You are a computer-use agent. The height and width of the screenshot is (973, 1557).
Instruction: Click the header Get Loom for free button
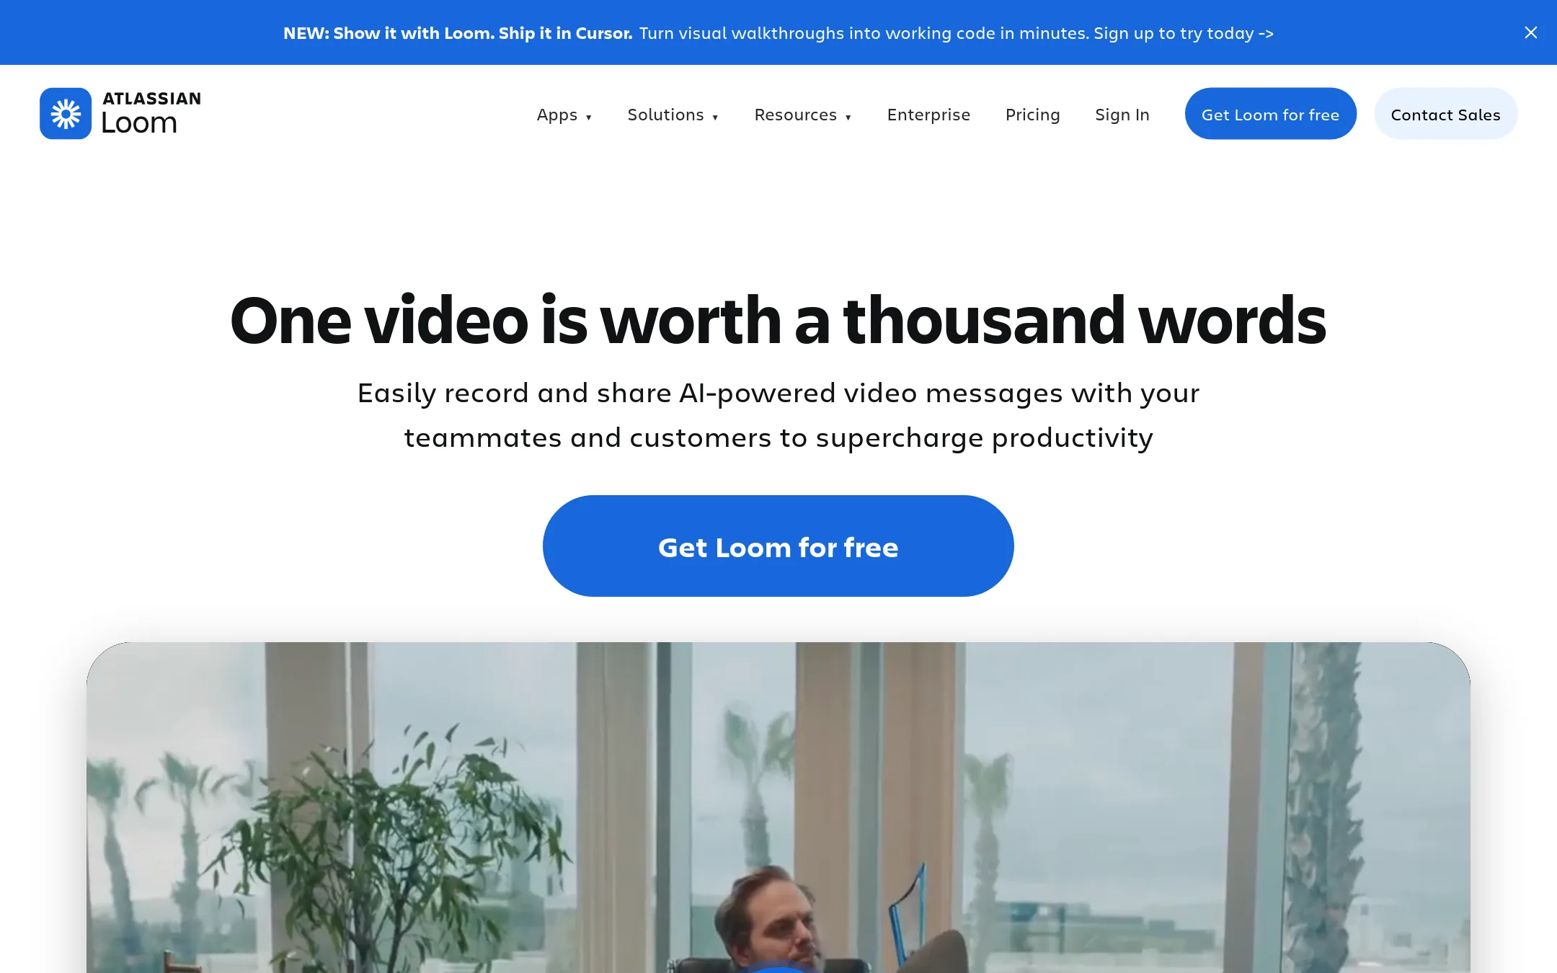pos(1270,114)
